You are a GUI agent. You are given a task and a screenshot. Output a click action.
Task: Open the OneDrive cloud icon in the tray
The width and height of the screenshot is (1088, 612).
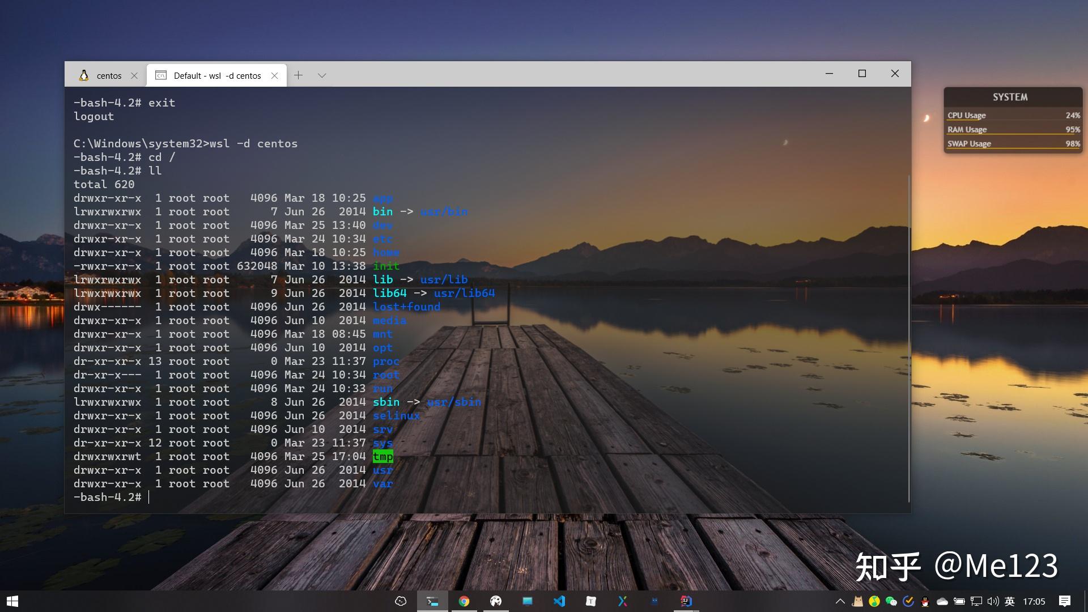942,602
